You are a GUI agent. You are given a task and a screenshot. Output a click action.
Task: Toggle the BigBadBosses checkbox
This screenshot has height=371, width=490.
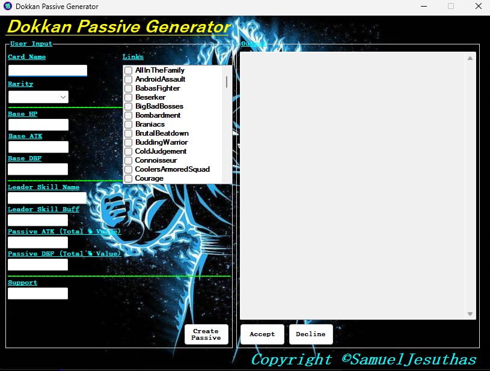point(128,106)
